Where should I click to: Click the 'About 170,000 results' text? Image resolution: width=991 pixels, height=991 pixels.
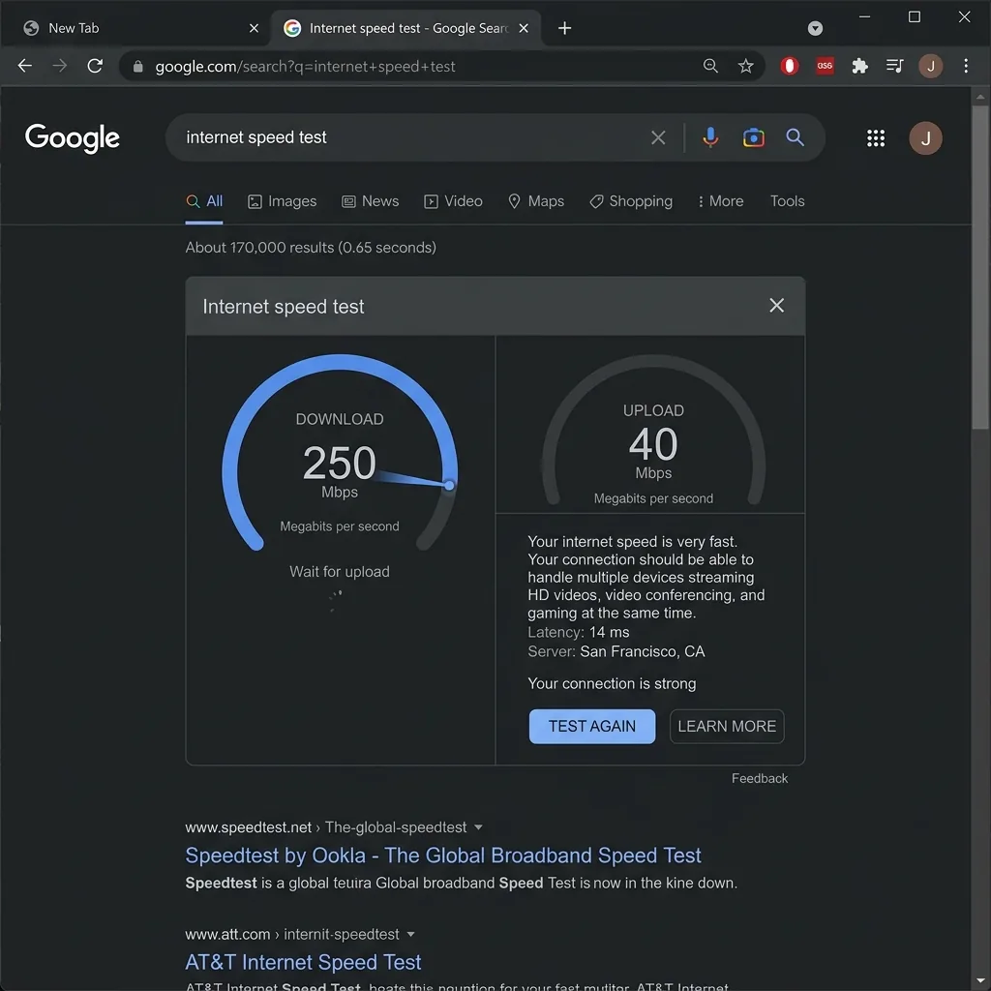pyautogui.click(x=311, y=248)
